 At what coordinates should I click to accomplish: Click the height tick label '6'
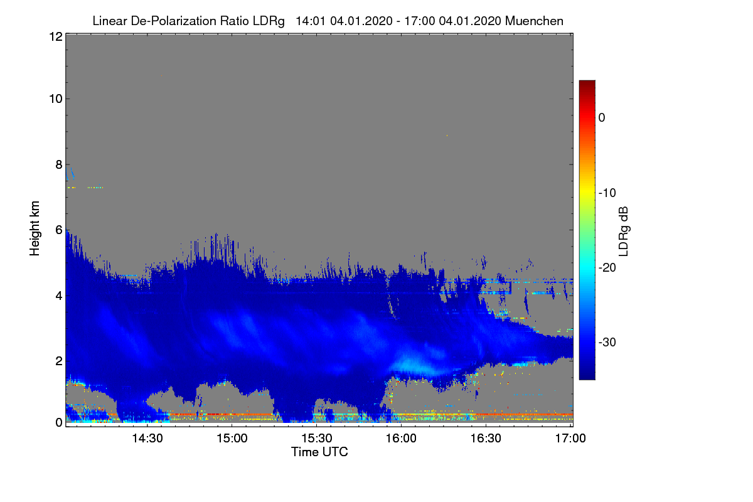tap(58, 230)
